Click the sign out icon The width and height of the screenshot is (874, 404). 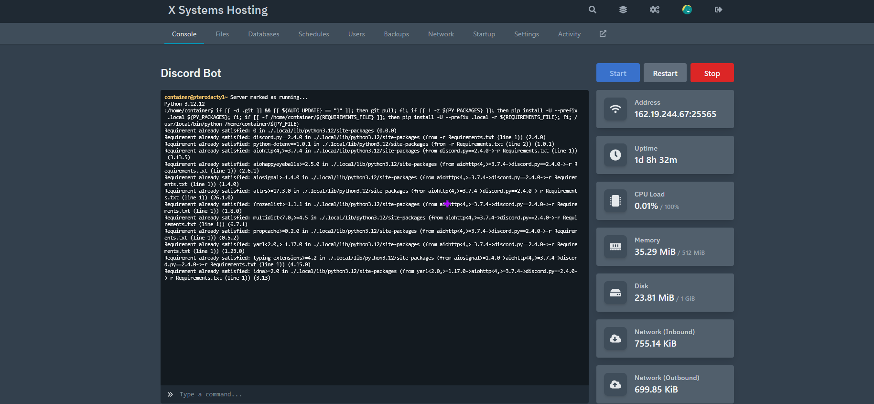719,10
